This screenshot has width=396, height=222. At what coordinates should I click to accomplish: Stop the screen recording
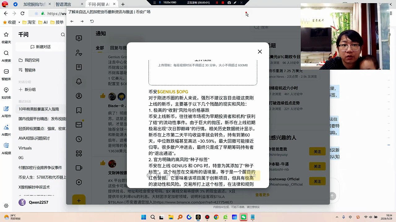(x=223, y=2)
